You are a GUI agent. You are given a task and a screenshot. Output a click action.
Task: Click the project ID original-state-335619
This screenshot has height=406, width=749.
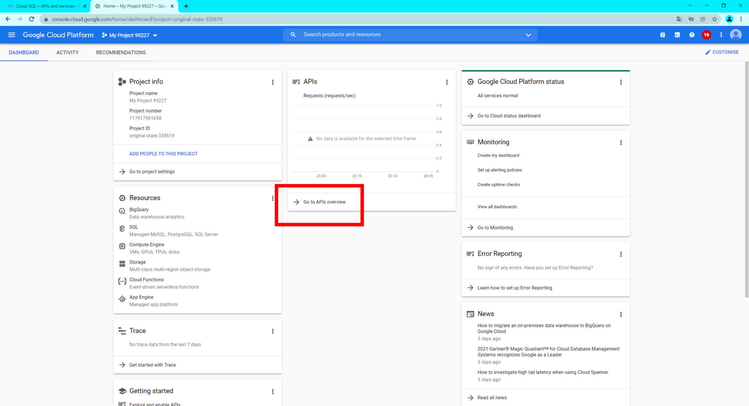[x=152, y=136]
